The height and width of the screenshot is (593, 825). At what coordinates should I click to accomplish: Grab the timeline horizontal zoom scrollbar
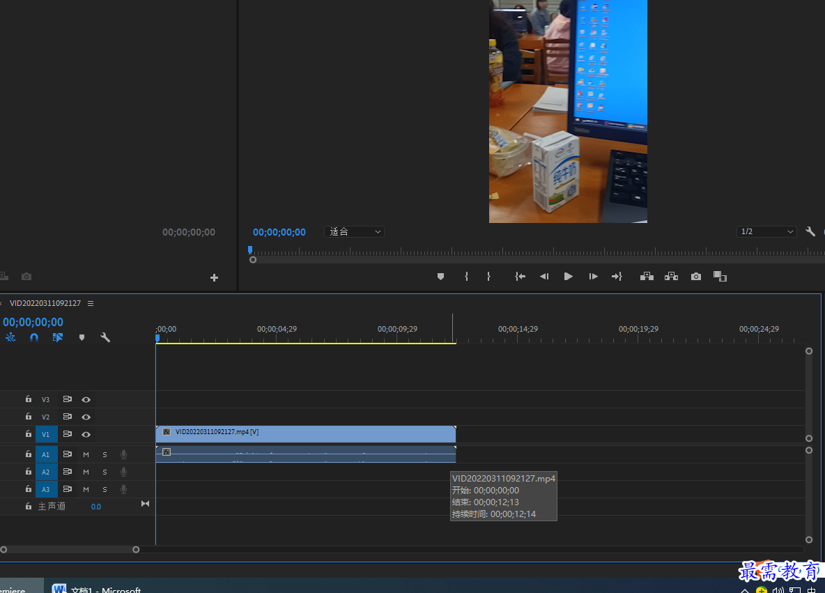[x=70, y=549]
